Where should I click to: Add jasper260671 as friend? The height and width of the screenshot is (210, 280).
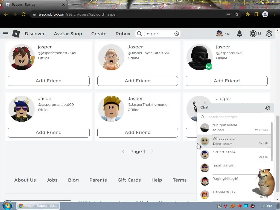click(x=227, y=81)
